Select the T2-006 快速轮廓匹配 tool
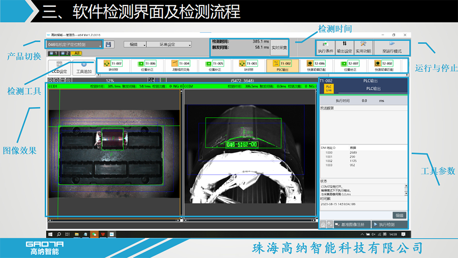 [x=316, y=66]
